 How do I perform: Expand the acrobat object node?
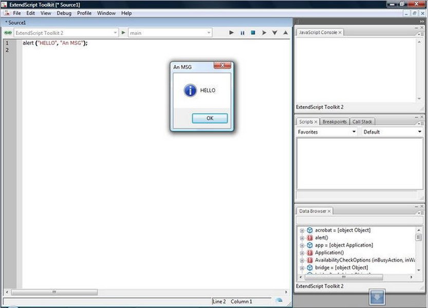302,230
